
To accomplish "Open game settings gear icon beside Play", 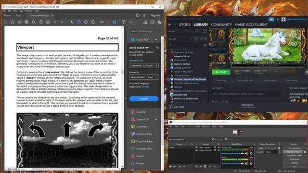I will (x=307, y=72).
